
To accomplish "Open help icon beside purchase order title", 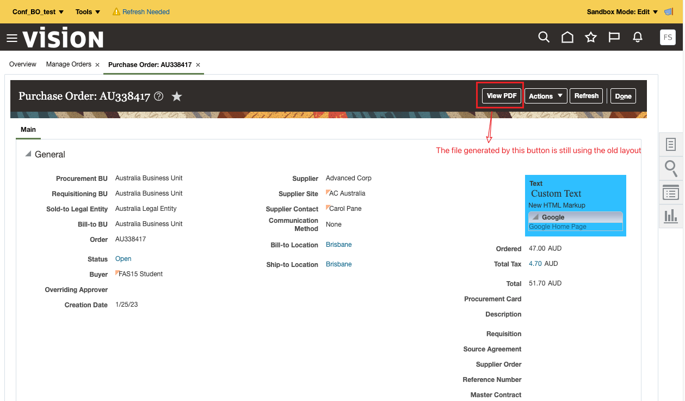I will click(x=158, y=96).
